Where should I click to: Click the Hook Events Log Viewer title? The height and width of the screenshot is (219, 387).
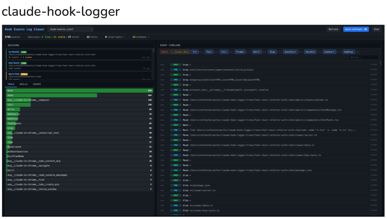[x=25, y=29]
